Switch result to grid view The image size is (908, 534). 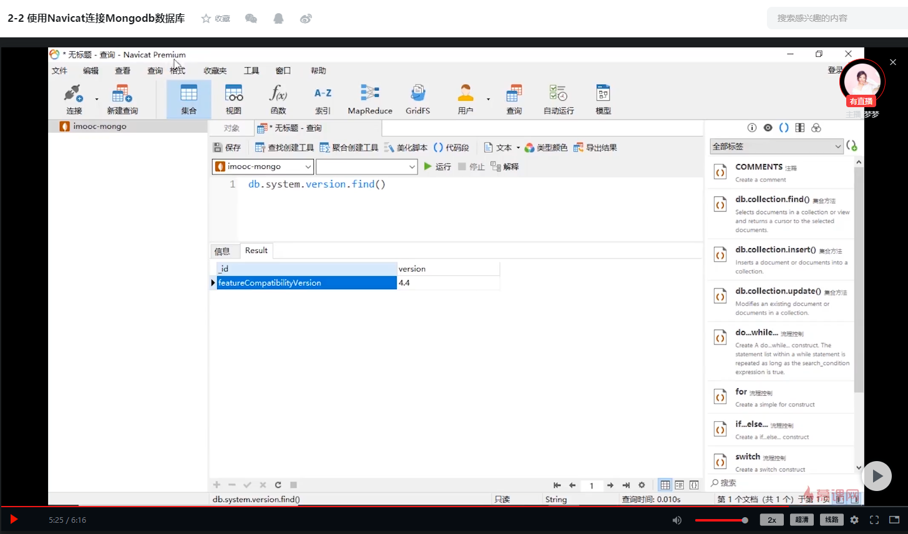click(665, 485)
